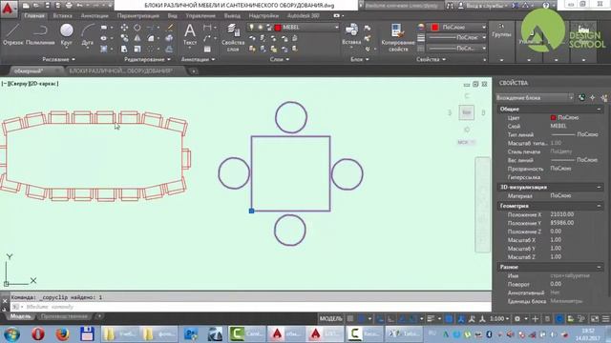Switch to the Производственная layout tab
Viewport: 611px width, 343px height.
point(64,316)
